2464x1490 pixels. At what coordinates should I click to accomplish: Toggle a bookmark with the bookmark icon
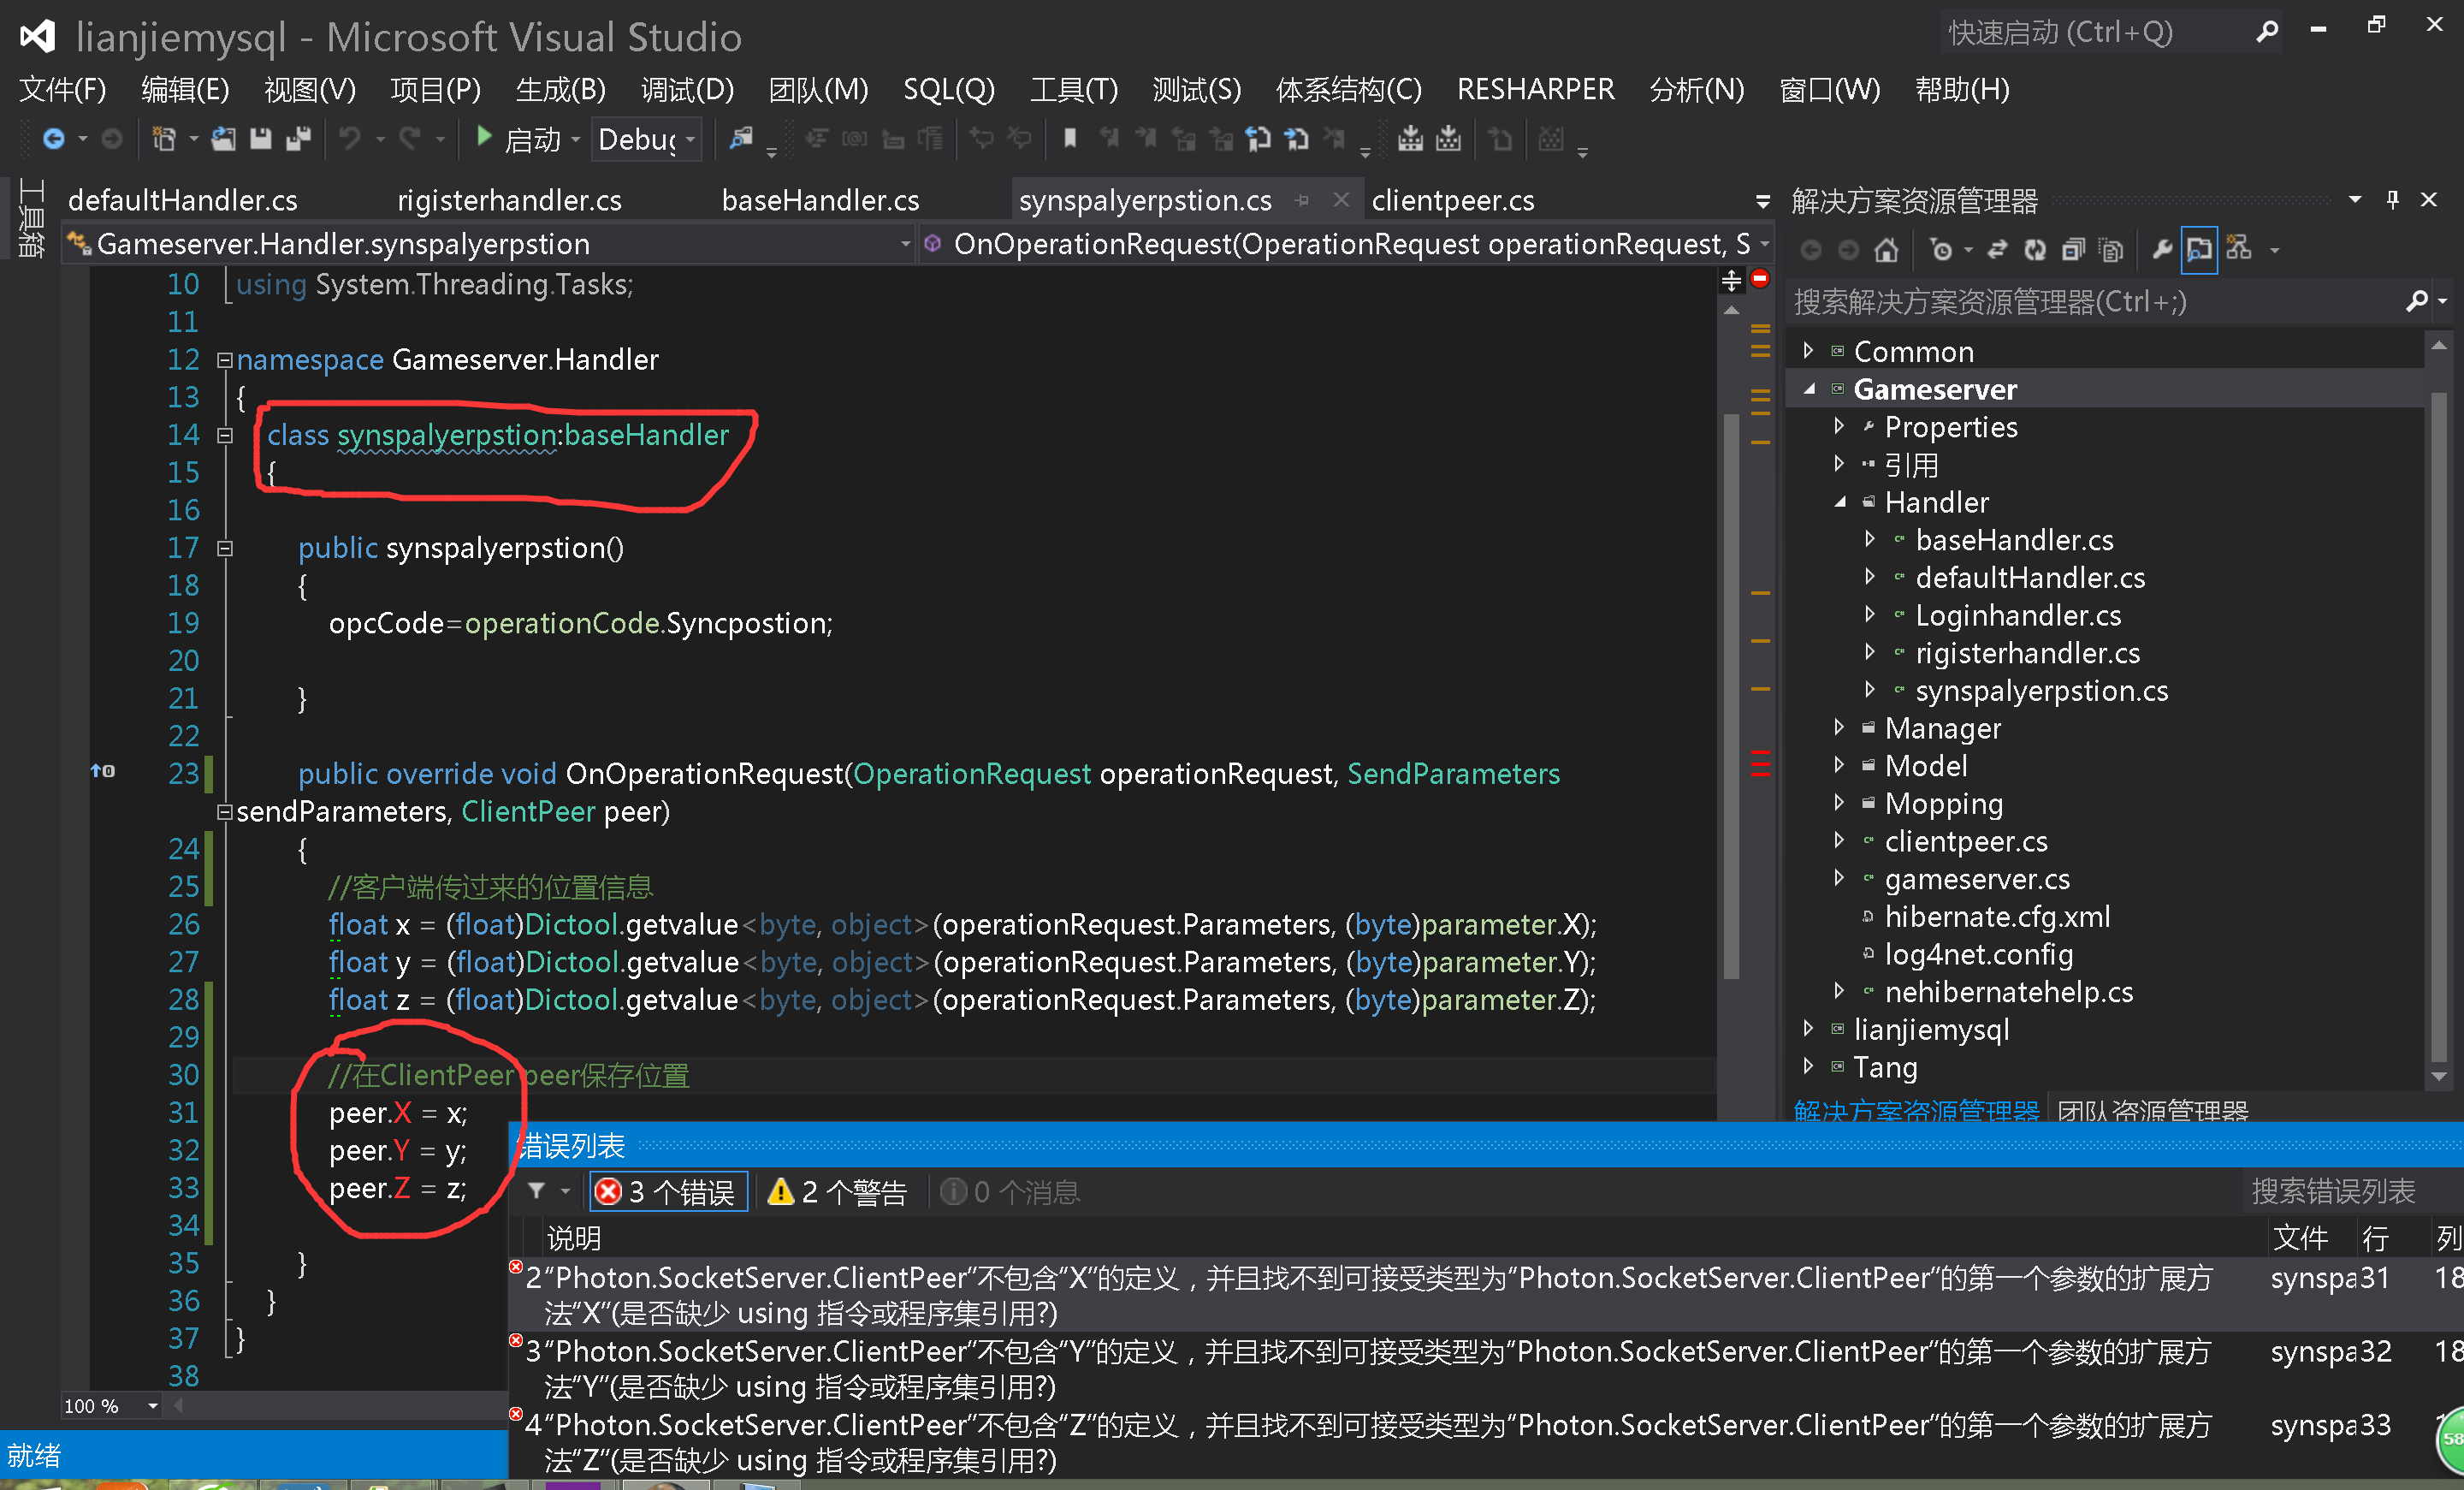point(1070,138)
